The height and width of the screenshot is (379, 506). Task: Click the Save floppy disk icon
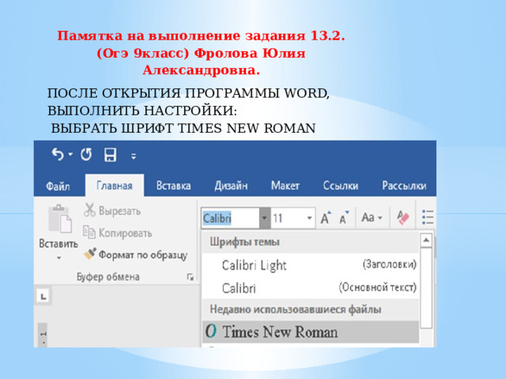click(110, 155)
